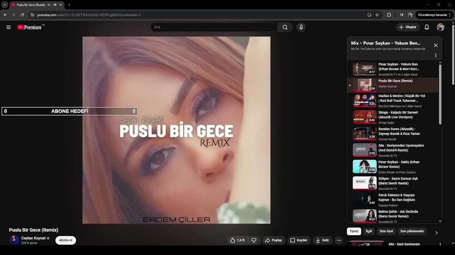Select Belma Şahin - Adı Üstünde item
This screenshot has width=455, height=255.
coord(393,216)
